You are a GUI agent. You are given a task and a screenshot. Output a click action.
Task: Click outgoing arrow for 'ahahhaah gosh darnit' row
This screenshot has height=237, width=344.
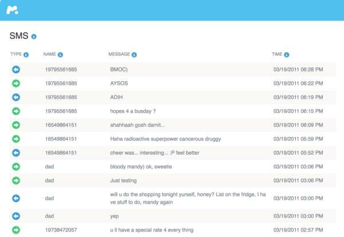[16, 125]
